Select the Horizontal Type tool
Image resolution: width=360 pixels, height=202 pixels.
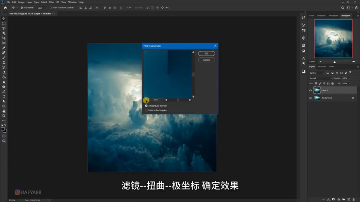point(4,97)
